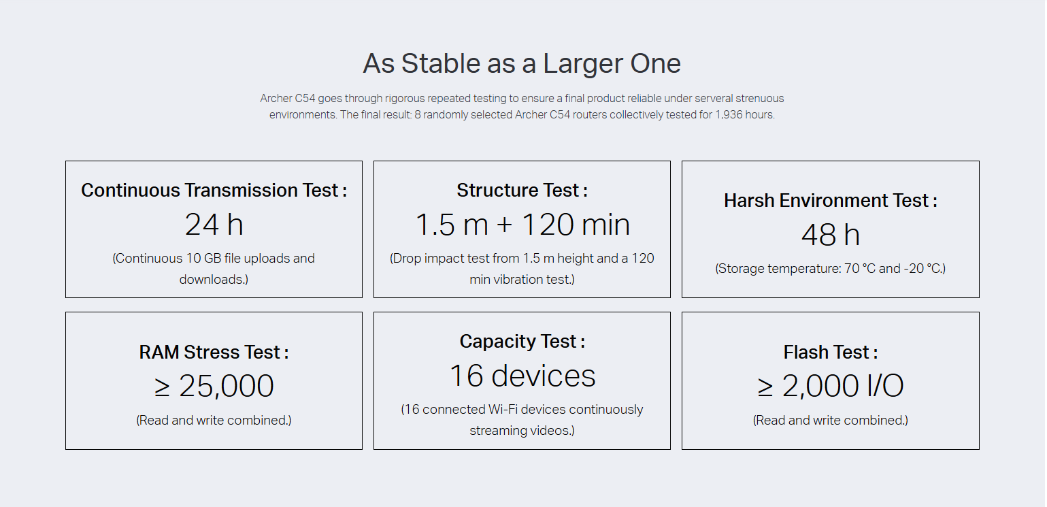Click RAM Stress Test's 'Read and write combined' note
Image resolution: width=1047 pixels, height=507 pixels.
[214, 421]
